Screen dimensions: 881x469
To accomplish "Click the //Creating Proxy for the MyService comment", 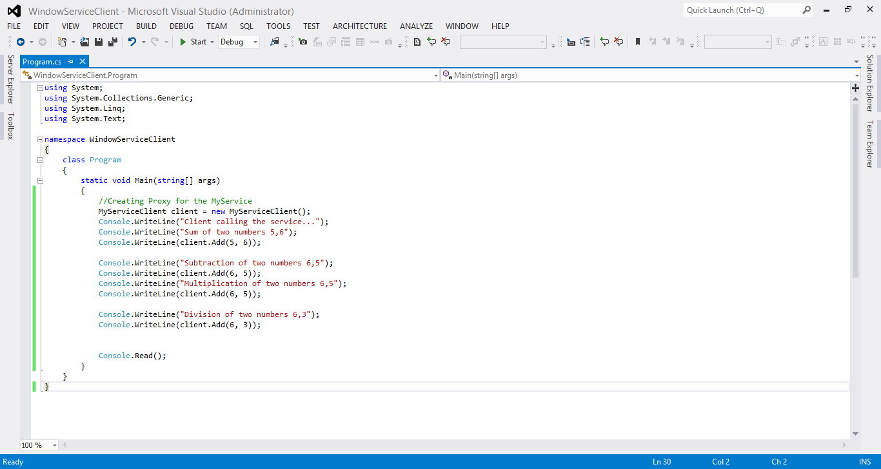I will coord(175,201).
